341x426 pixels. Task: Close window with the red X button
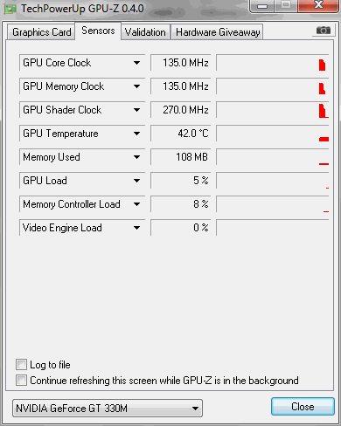(318, 5)
